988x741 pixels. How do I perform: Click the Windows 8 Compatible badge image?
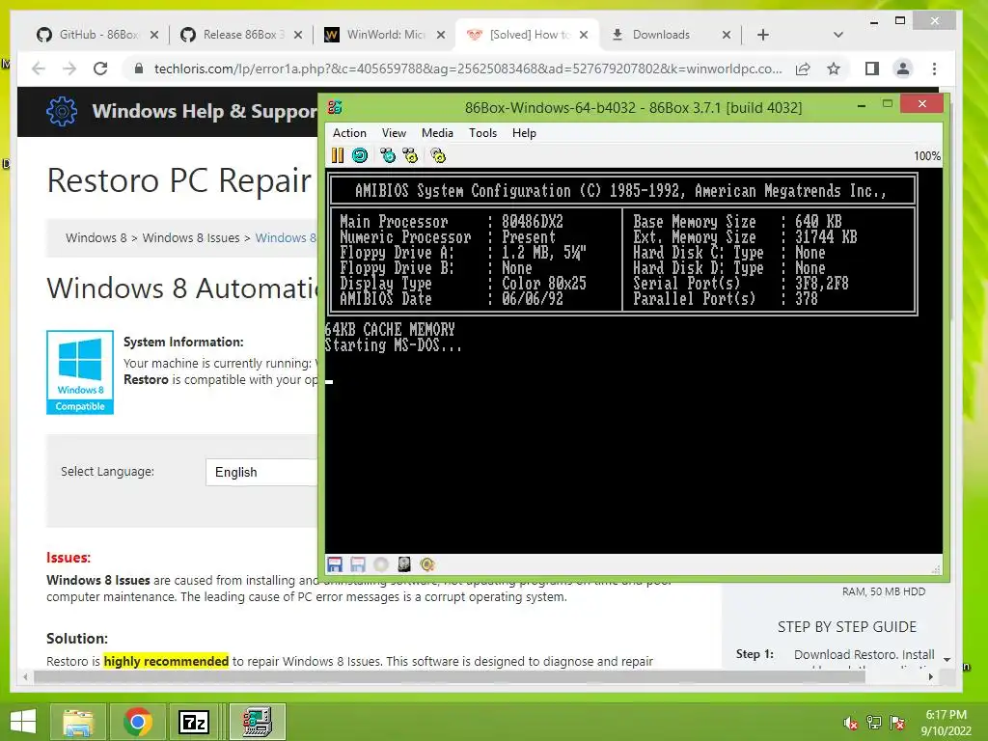(80, 372)
